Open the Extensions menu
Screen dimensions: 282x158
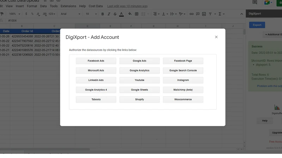pyautogui.click(x=68, y=6)
